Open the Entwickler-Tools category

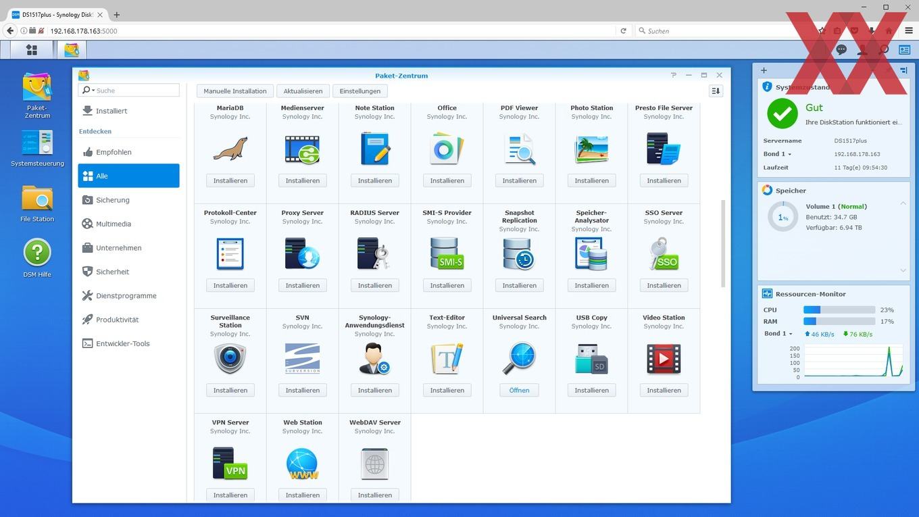point(128,343)
